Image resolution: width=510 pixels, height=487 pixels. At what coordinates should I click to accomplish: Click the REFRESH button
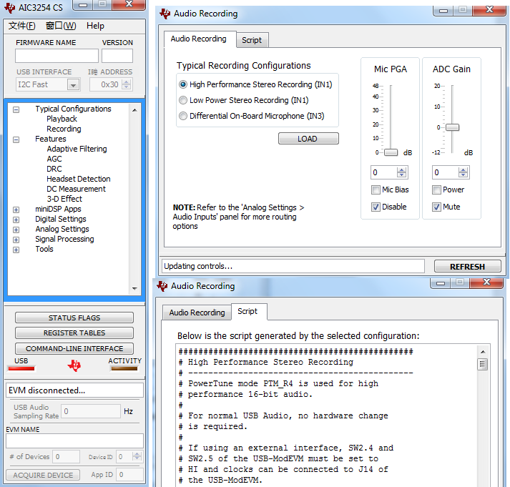pyautogui.click(x=467, y=267)
